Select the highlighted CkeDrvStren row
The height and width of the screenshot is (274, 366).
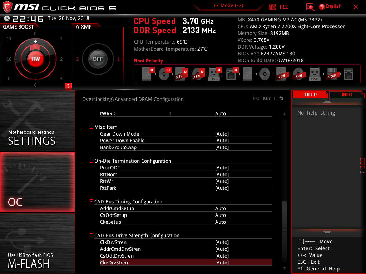coord(186,262)
